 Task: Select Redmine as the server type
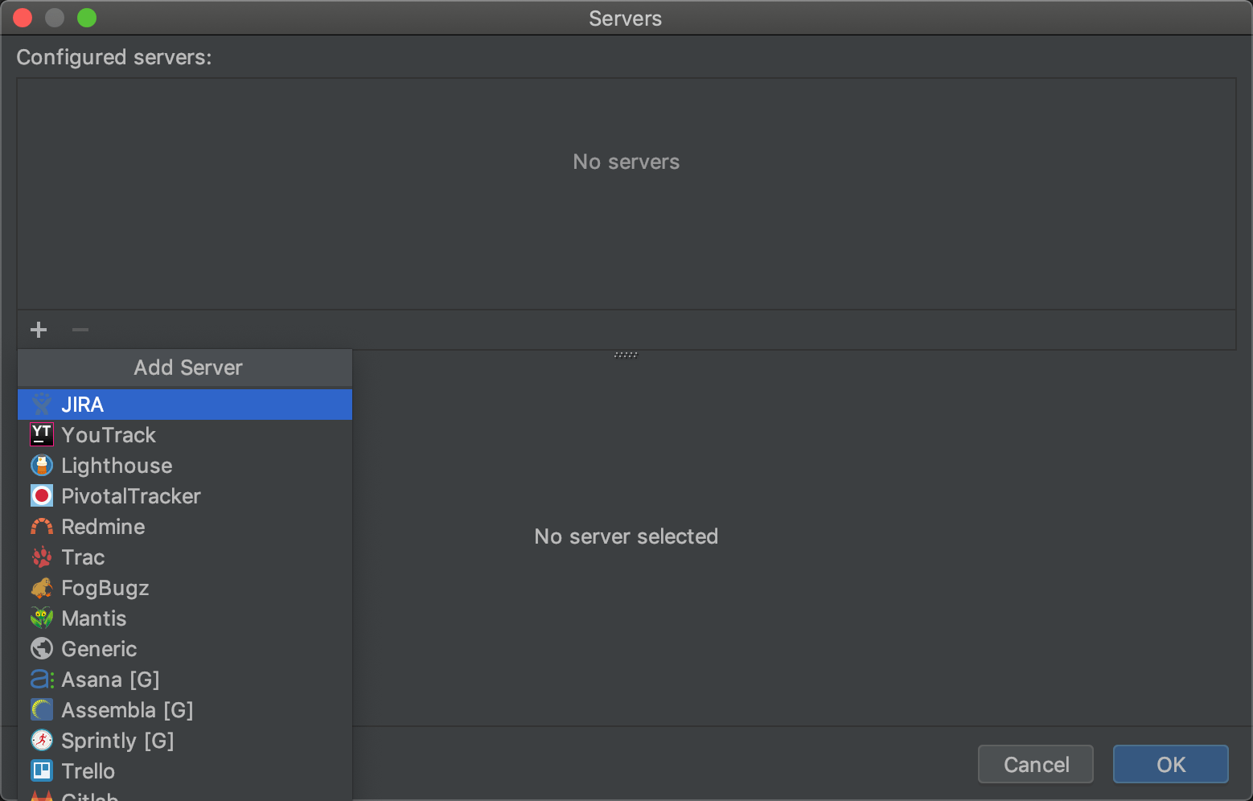click(x=103, y=527)
